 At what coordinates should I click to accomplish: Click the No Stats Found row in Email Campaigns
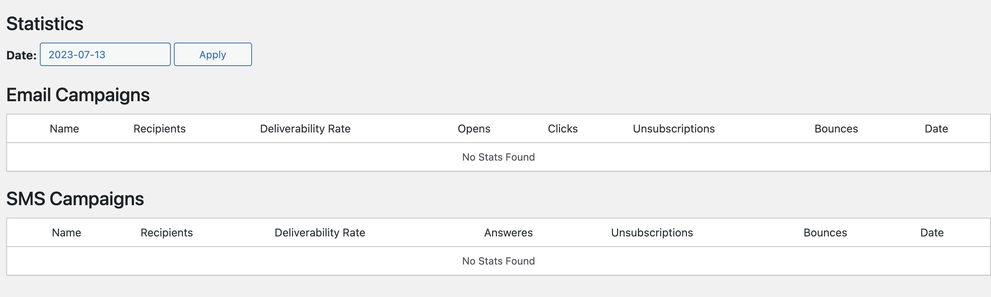(x=498, y=157)
